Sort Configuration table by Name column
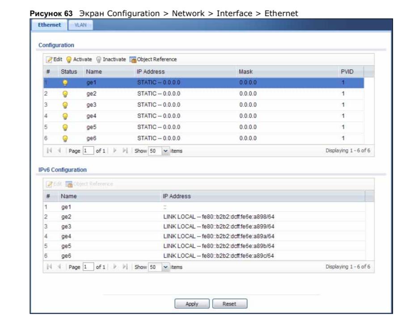The width and height of the screenshot is (419, 317). click(108, 71)
